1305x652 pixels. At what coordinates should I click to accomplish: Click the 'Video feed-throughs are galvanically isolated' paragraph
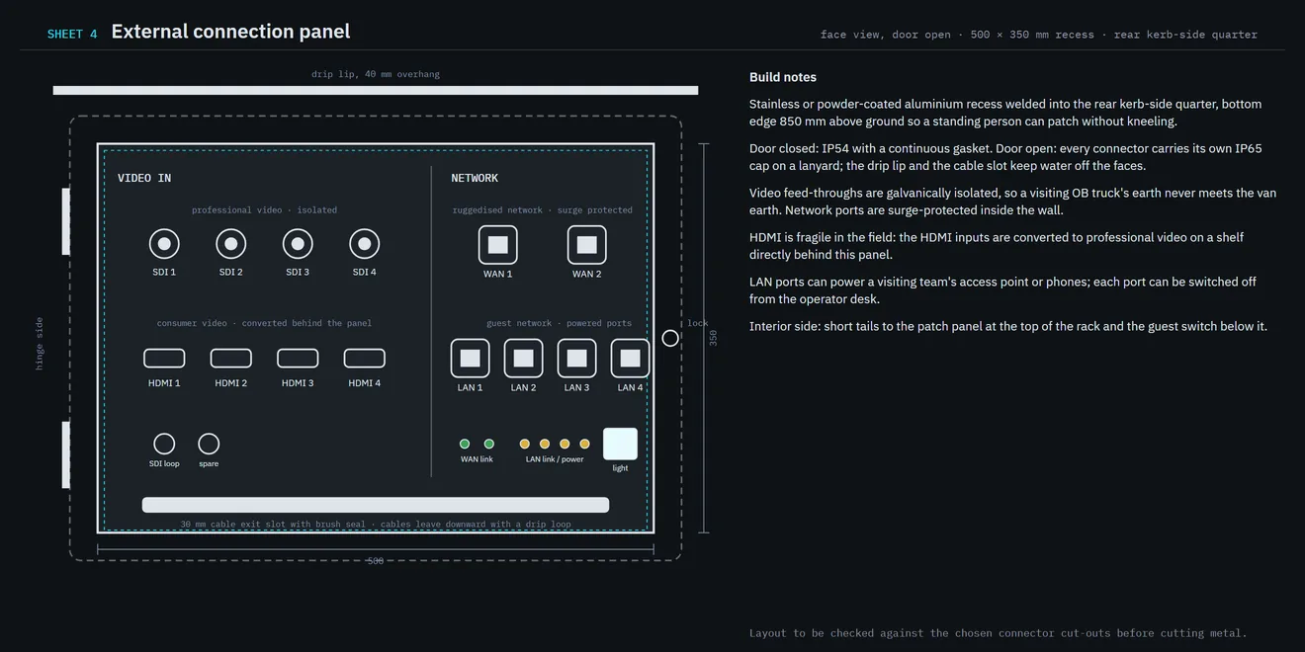(1013, 202)
